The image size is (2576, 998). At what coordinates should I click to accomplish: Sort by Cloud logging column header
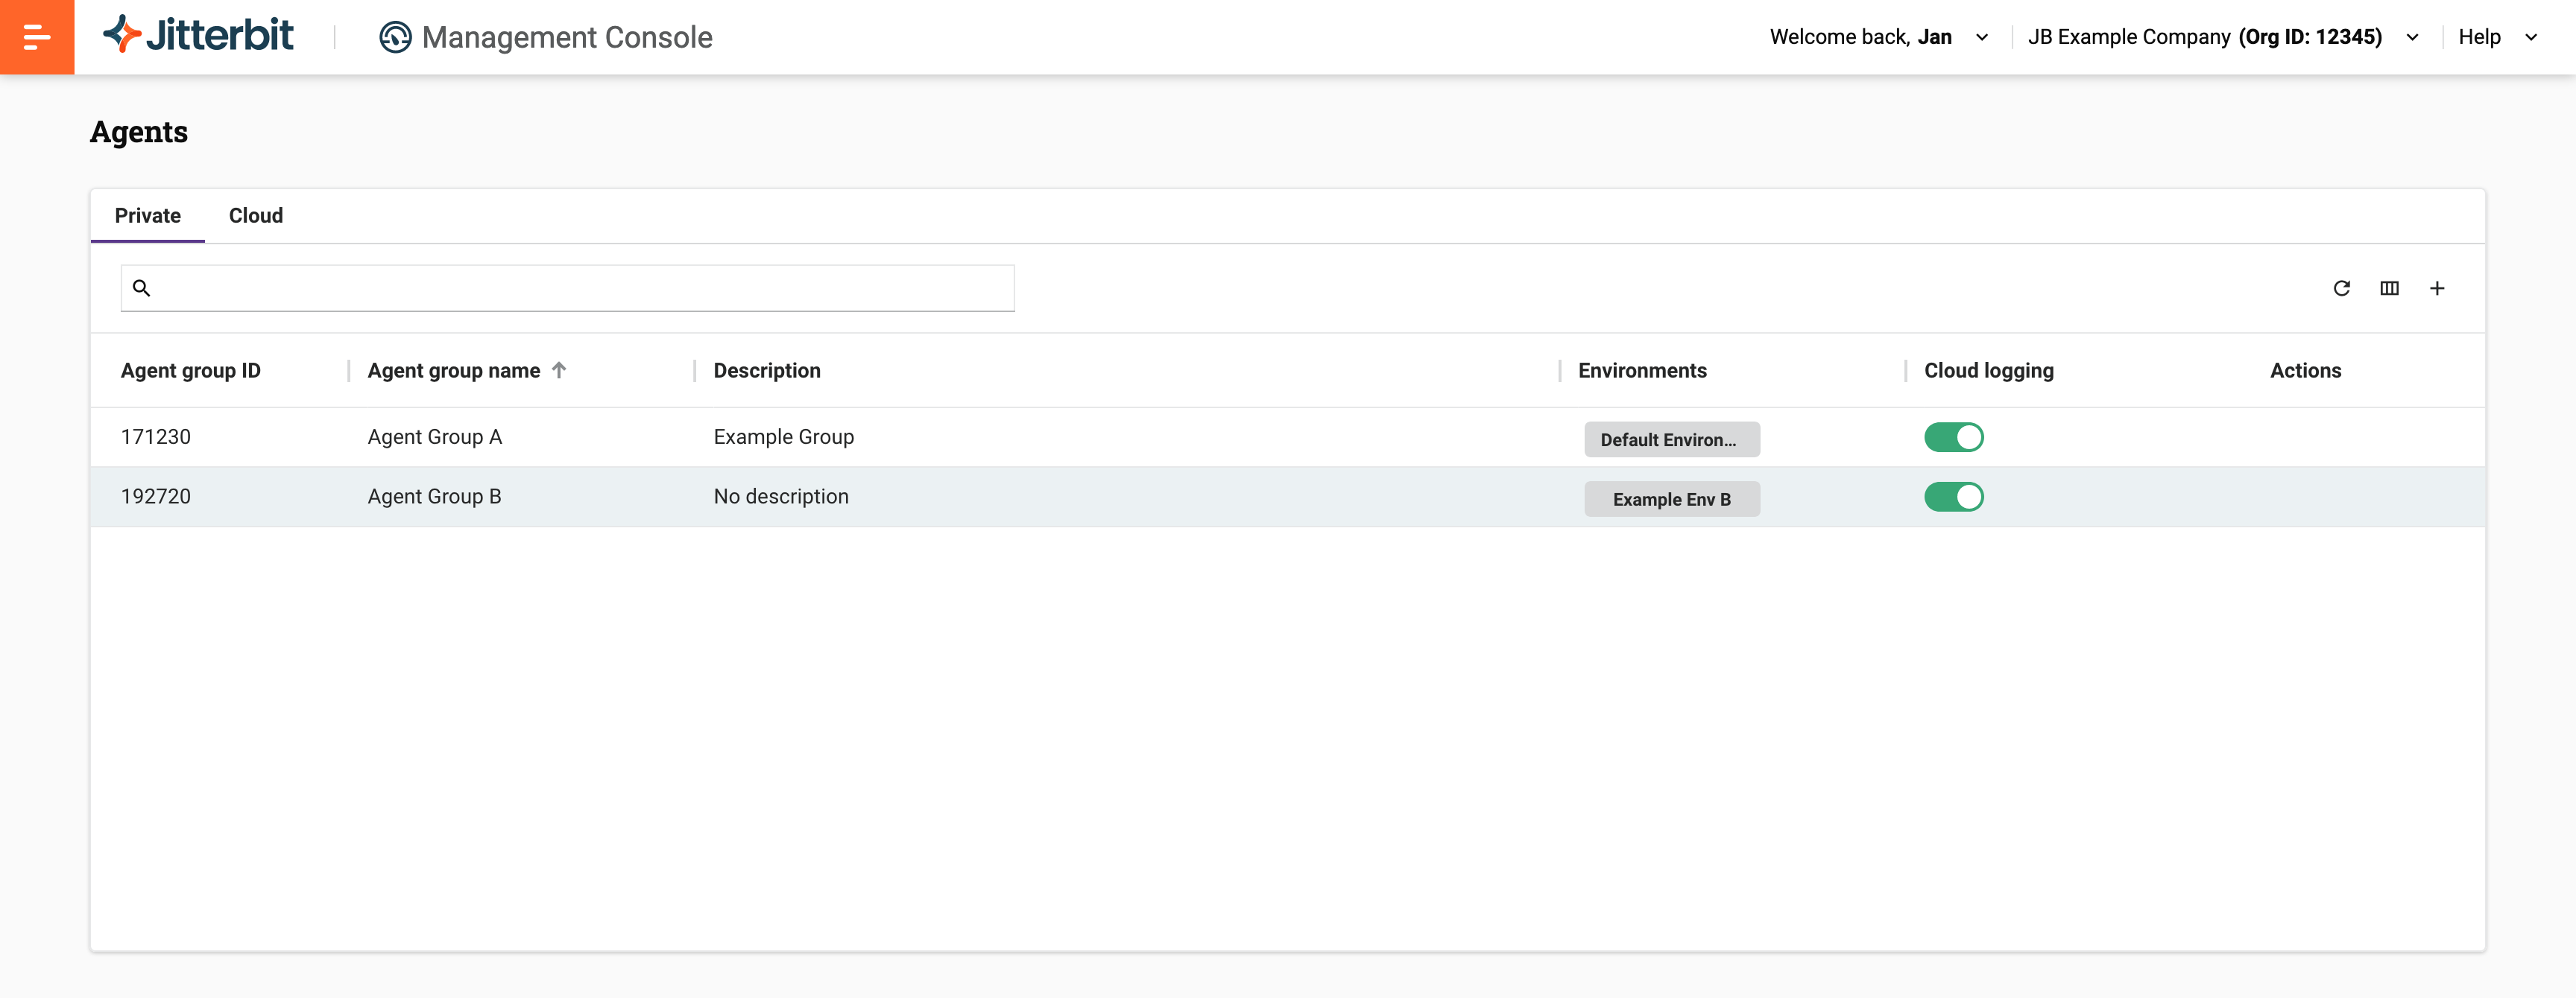1988,371
